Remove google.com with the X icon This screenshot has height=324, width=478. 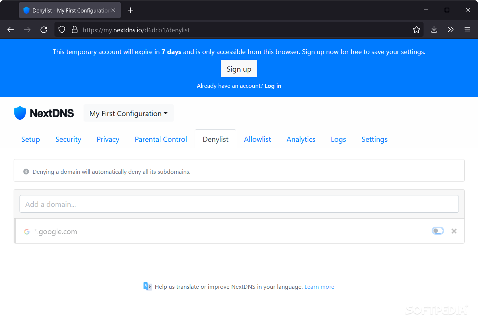point(454,231)
